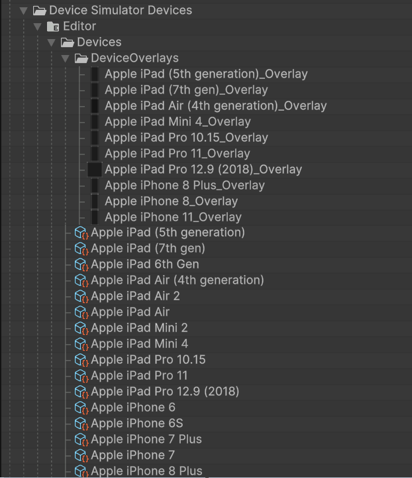Select Apple iPad (5th generation)_Overlay label

click(x=206, y=74)
